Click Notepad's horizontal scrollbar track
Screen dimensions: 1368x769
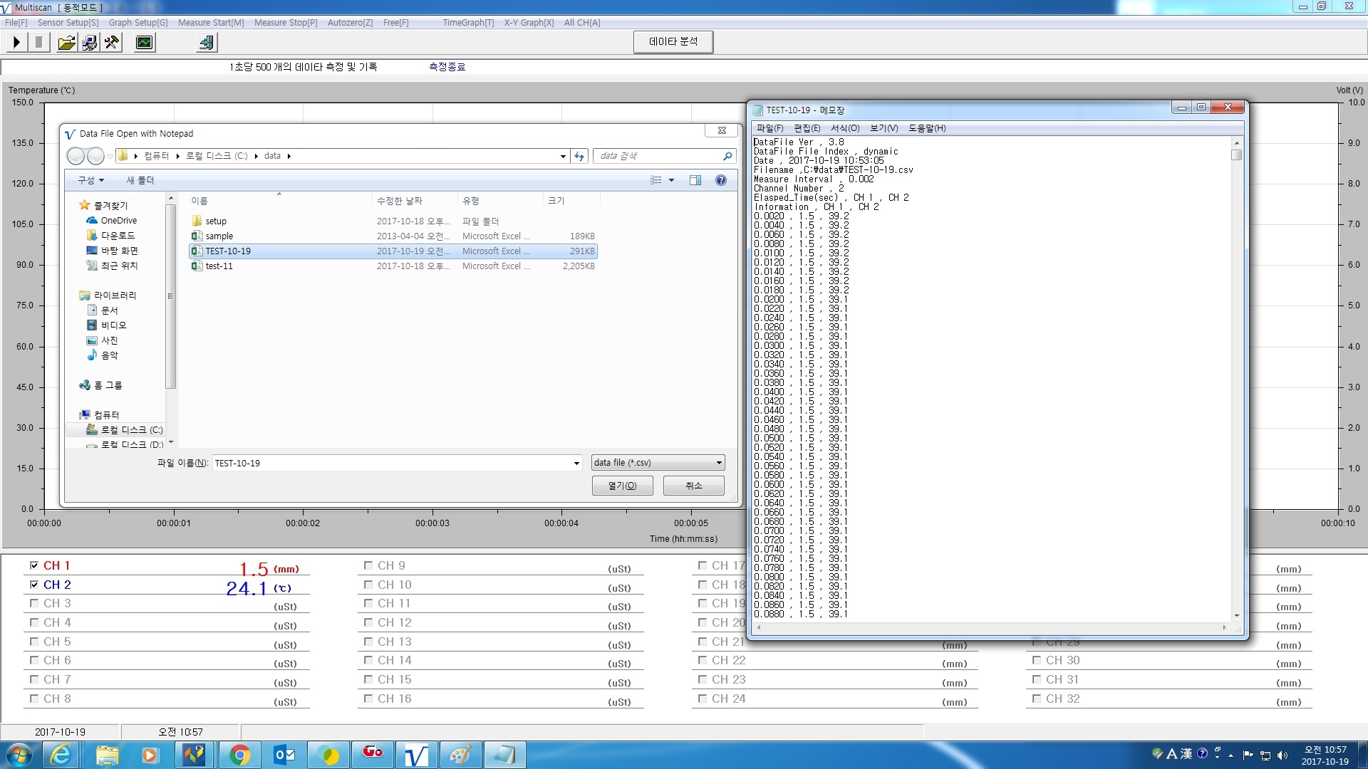991,627
